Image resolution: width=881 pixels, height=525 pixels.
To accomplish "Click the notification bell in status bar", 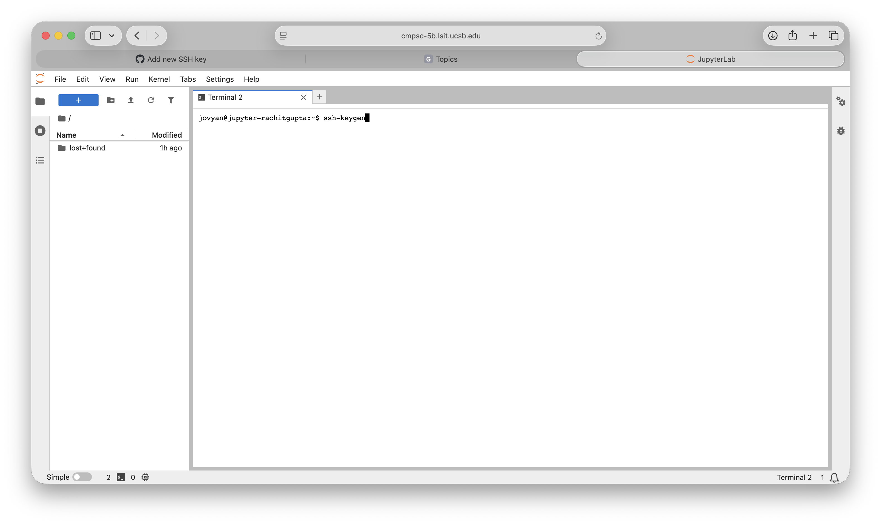I will tap(834, 477).
